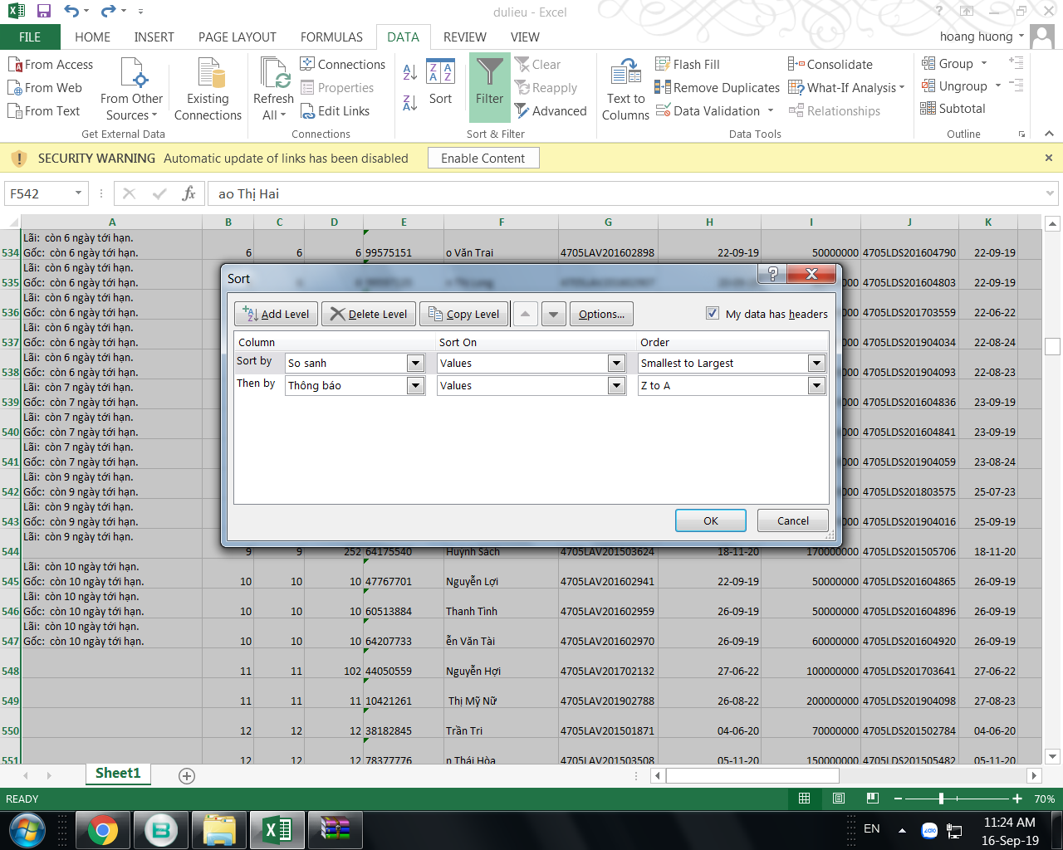The image size is (1063, 850).
Task: Switch to REVIEW tab
Action: click(464, 37)
